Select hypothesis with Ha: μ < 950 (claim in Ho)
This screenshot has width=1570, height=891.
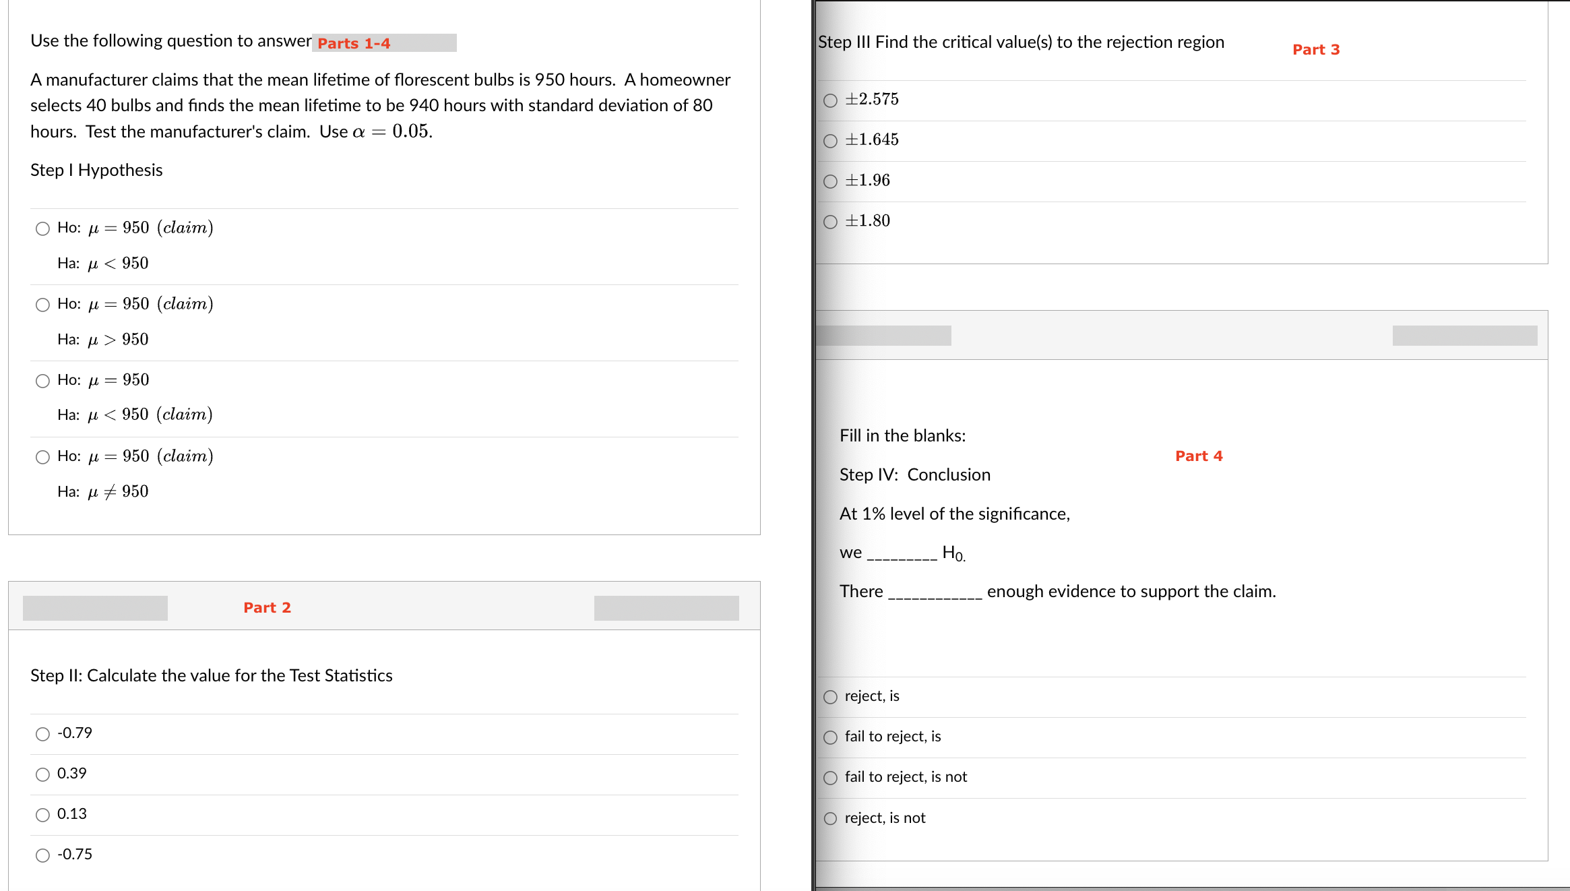42,228
